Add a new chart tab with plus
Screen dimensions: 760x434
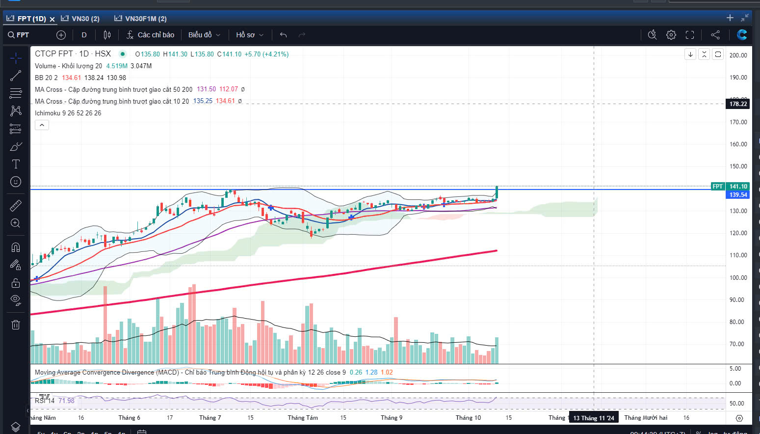tap(730, 18)
